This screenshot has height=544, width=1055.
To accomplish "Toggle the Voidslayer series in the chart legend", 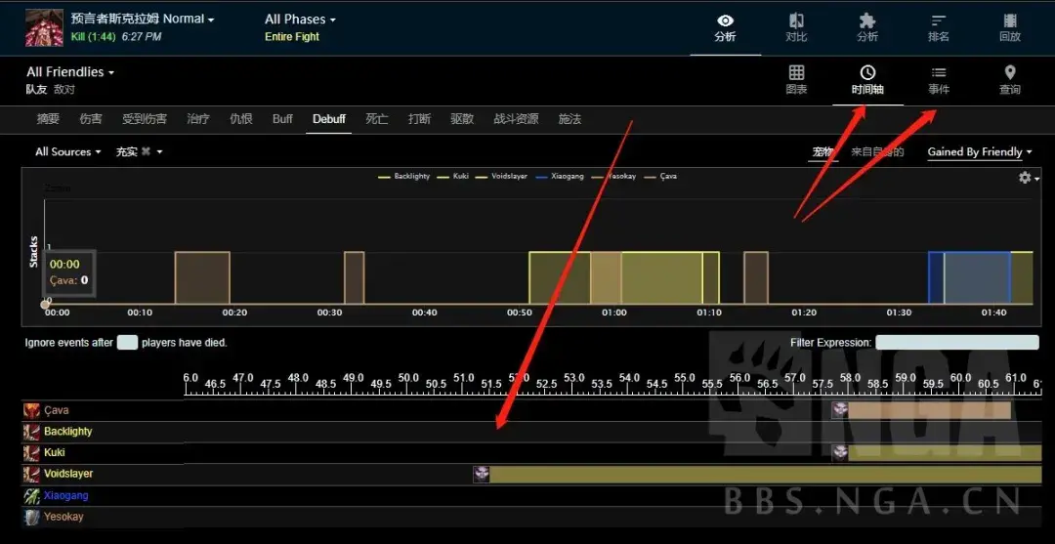I will point(505,177).
